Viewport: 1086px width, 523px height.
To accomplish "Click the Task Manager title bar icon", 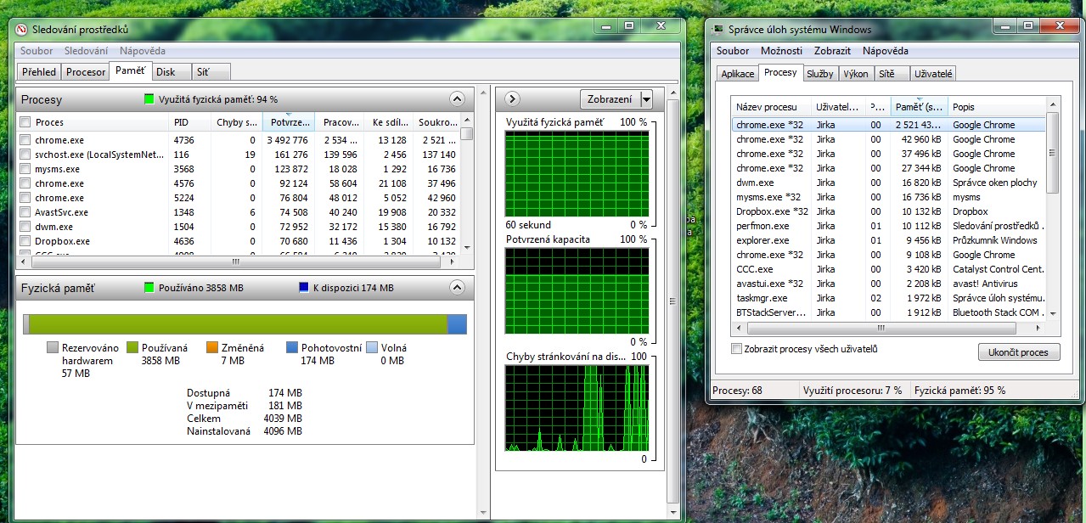I will tap(719, 29).
